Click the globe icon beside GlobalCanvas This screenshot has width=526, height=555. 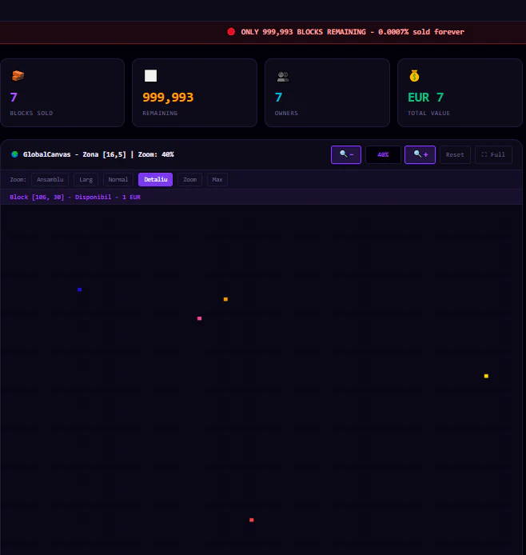14,154
